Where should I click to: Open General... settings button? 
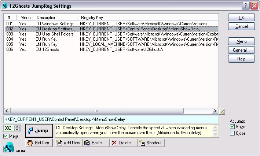click(x=241, y=50)
